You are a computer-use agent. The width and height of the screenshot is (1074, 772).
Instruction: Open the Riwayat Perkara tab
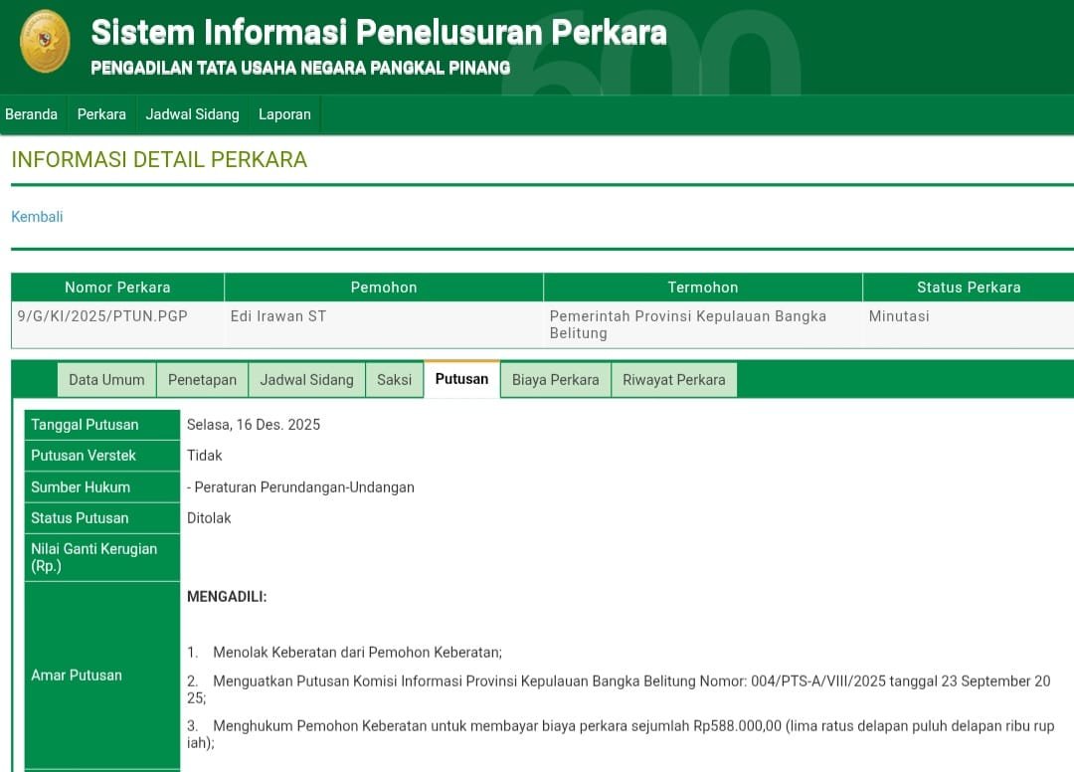tap(674, 379)
